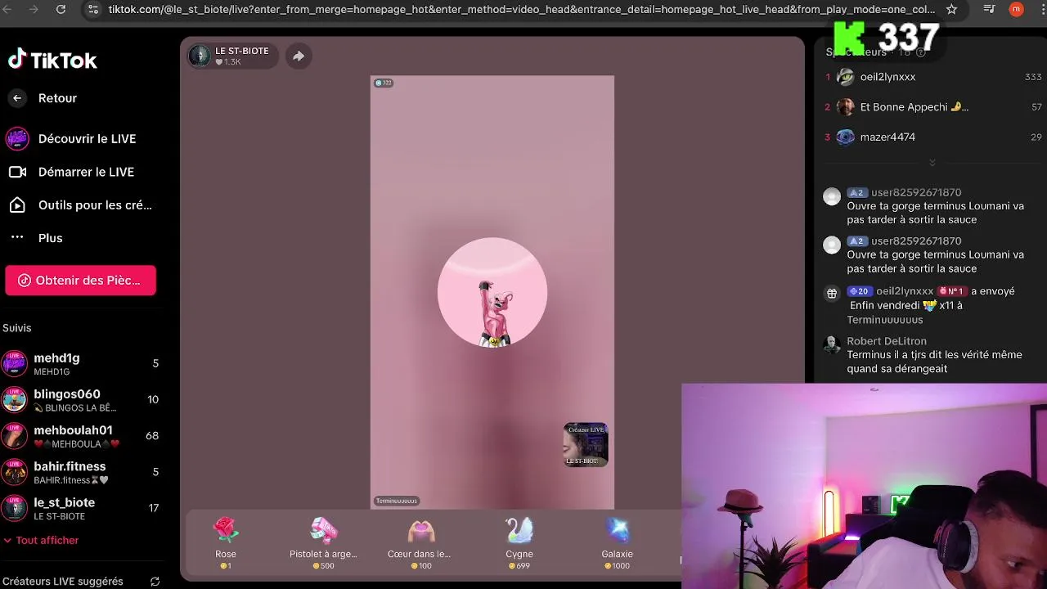Bookmark the page with star icon

(x=951, y=9)
